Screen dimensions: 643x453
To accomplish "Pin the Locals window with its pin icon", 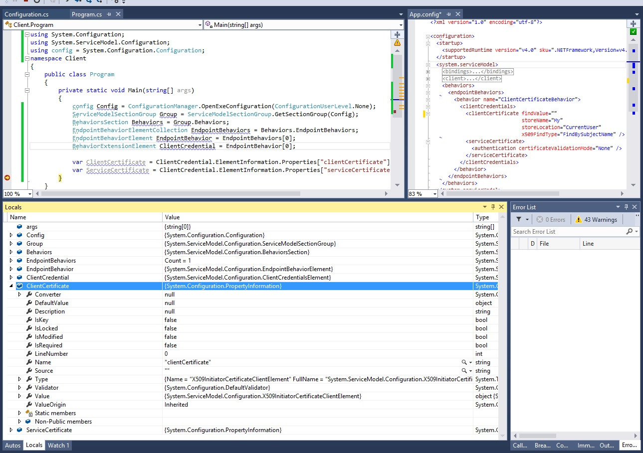I will click(x=492, y=207).
